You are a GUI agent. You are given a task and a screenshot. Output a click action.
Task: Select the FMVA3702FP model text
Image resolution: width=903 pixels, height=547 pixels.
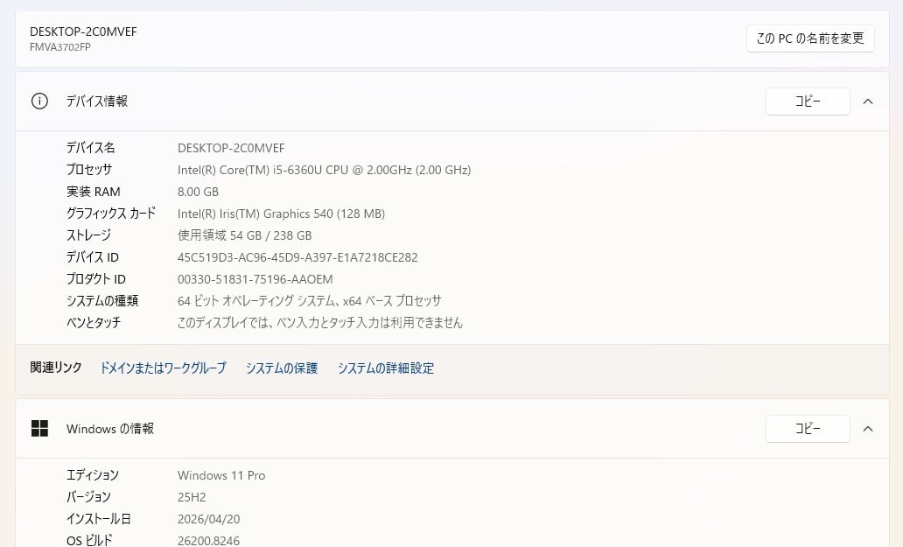coord(59,47)
